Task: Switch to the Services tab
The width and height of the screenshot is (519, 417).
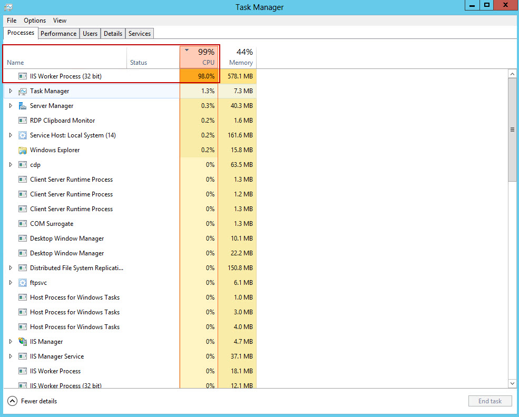Action: tap(139, 33)
